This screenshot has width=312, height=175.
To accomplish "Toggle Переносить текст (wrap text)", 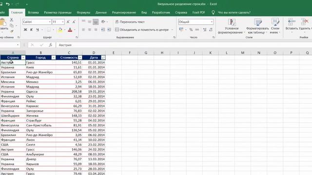I will 130,22.
